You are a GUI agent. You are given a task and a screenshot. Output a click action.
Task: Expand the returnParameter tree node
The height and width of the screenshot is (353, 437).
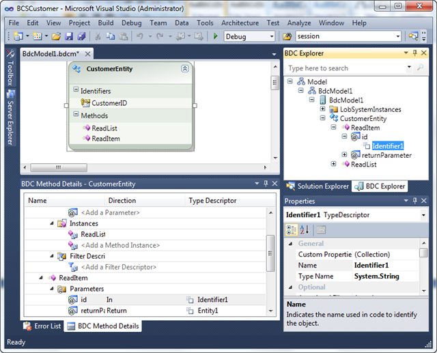(x=344, y=154)
